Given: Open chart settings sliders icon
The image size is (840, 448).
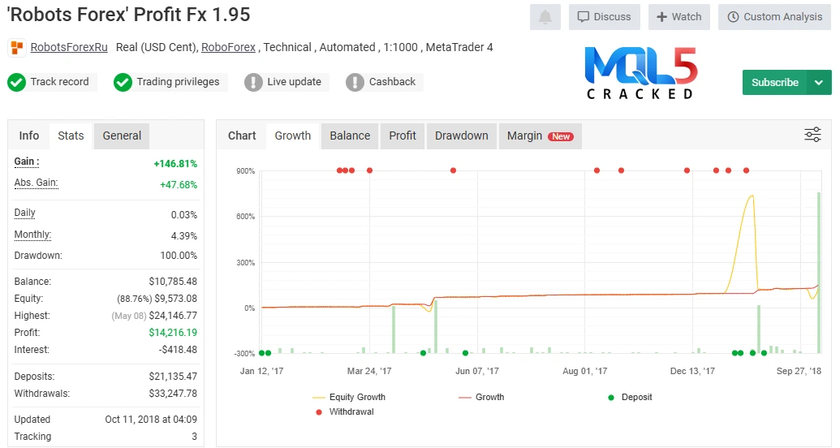Looking at the screenshot, I should pos(812,135).
